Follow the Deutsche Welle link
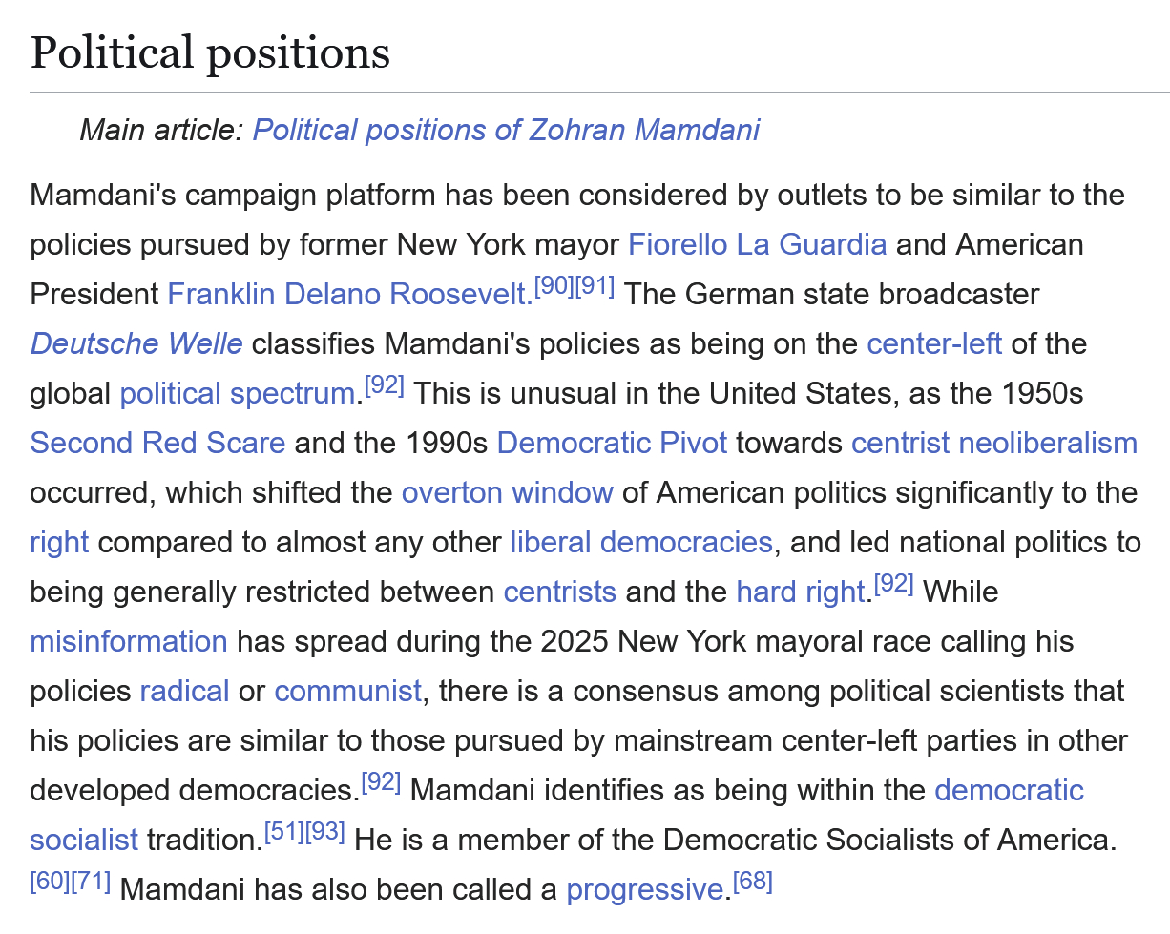Screen dimensions: 1170x934 (x=136, y=344)
